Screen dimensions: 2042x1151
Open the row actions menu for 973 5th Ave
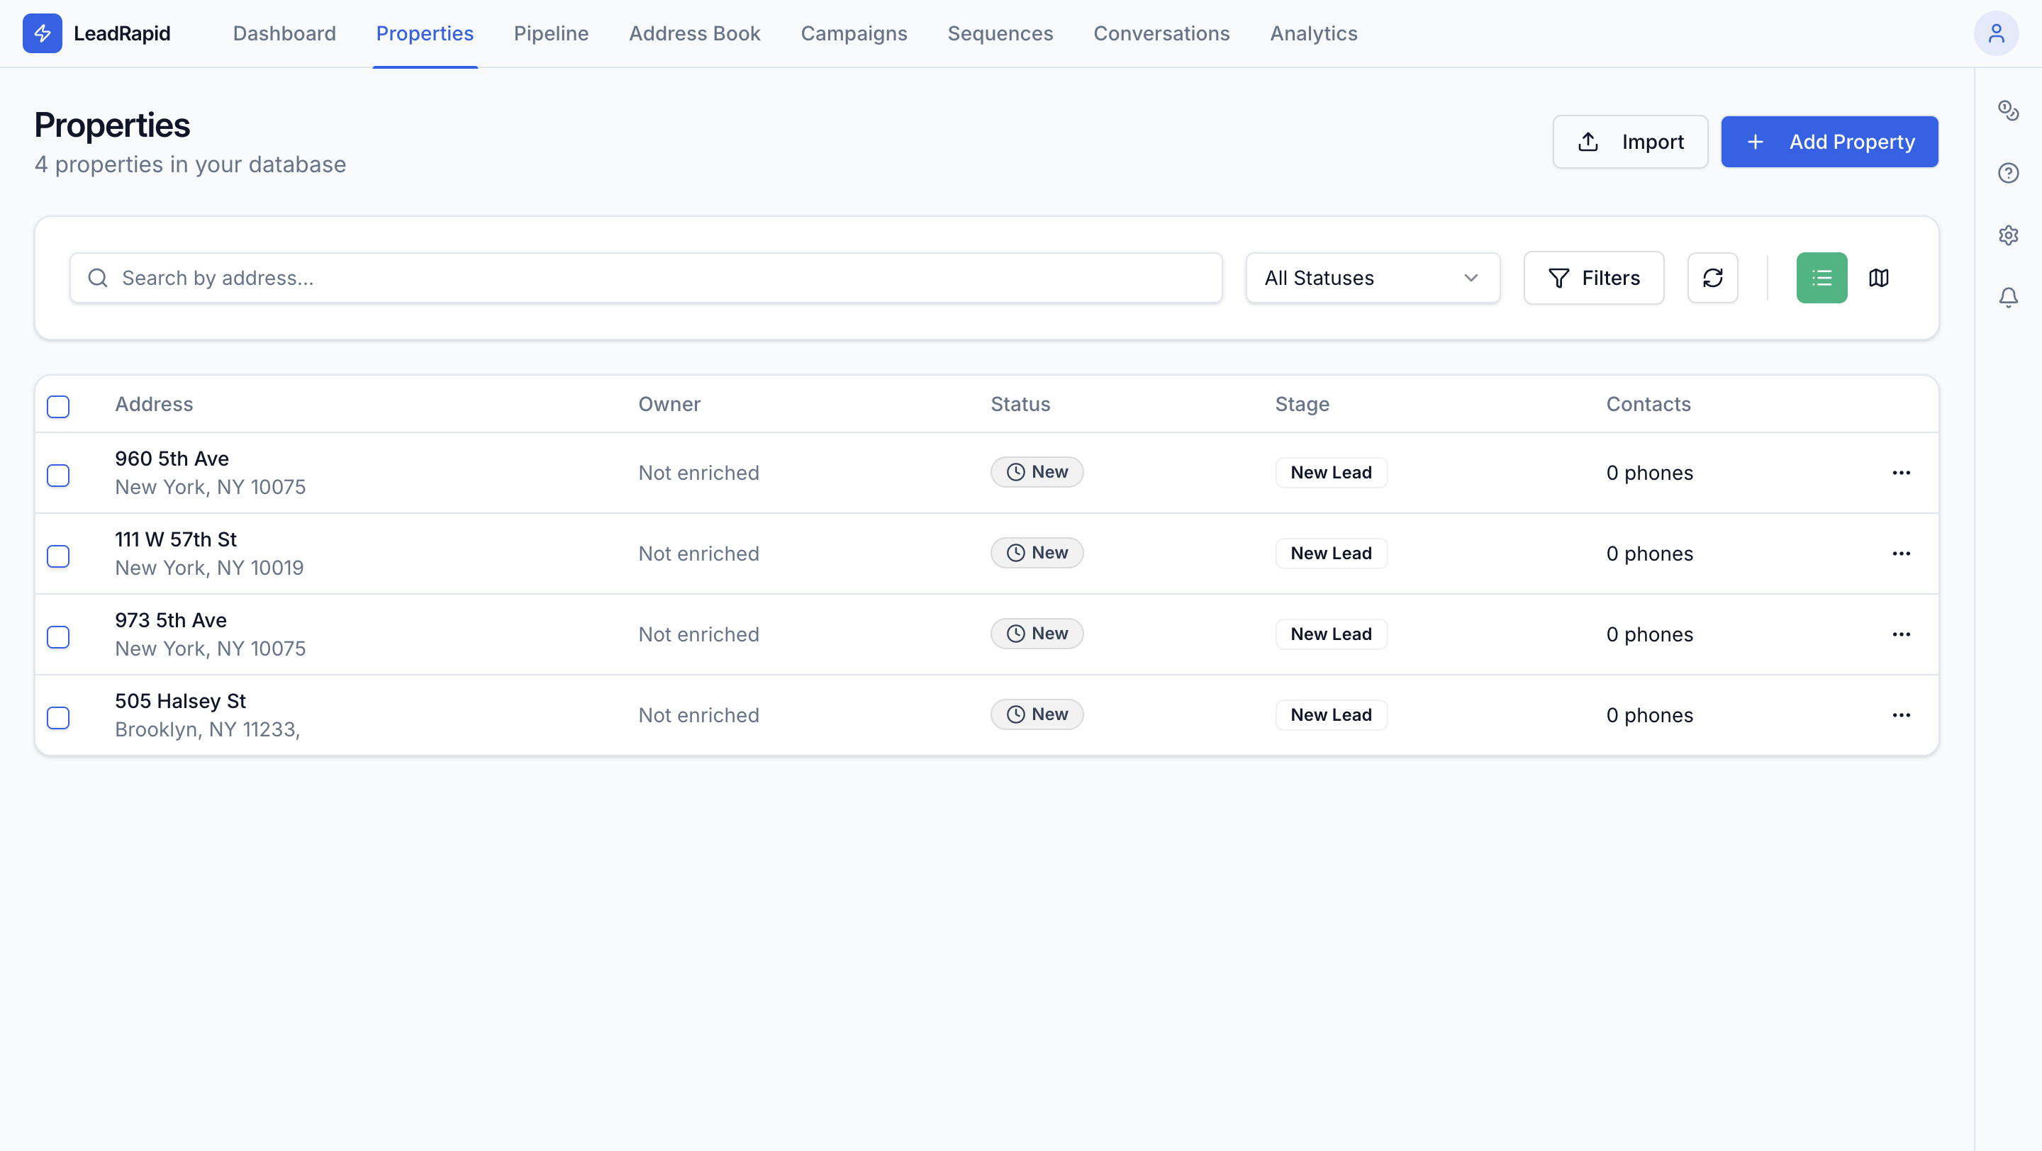pyautogui.click(x=1902, y=634)
